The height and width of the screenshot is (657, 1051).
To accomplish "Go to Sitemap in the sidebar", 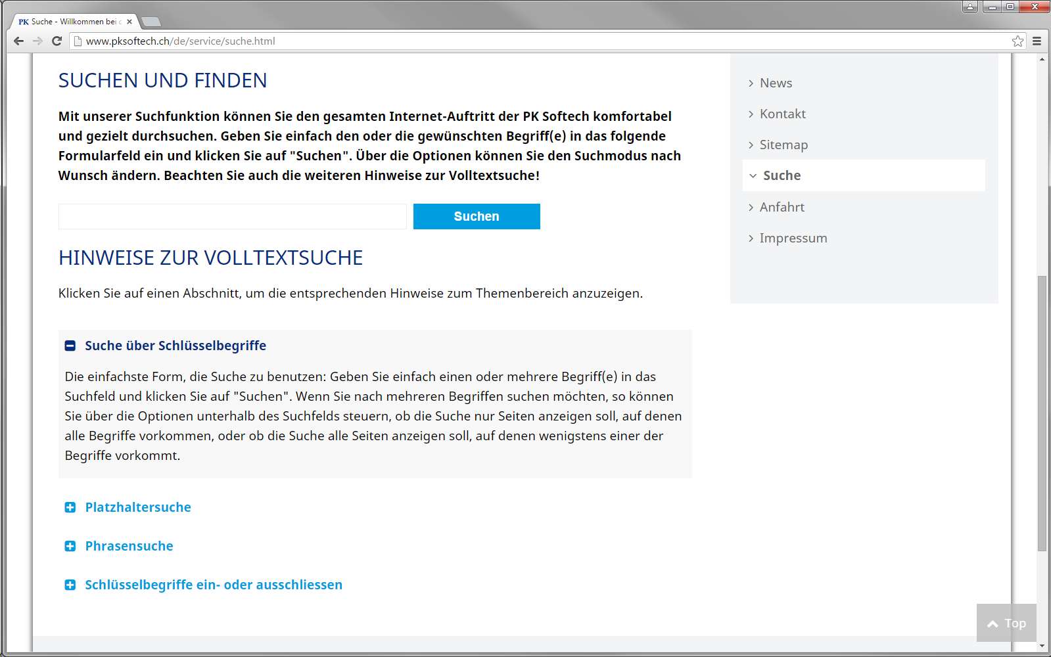I will [x=783, y=145].
